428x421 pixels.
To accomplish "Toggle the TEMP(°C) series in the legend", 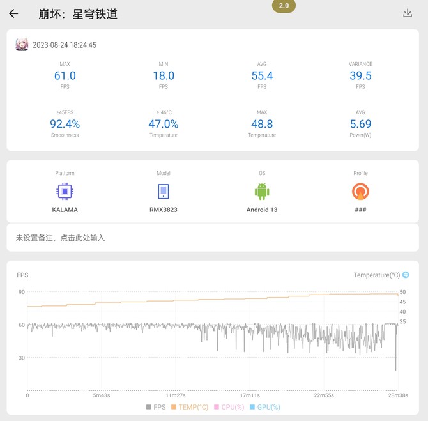I will pos(190,407).
